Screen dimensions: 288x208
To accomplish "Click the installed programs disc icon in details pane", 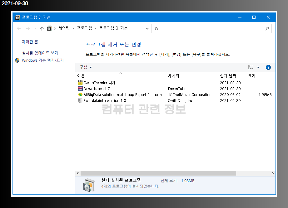I will (89, 185).
